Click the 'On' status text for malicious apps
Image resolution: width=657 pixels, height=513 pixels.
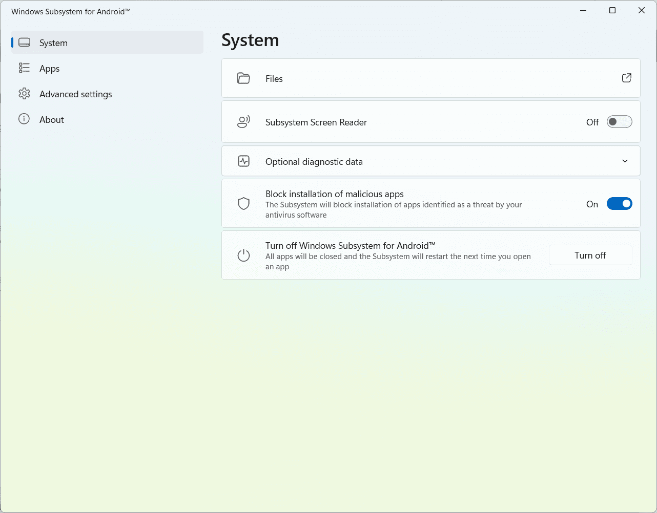point(592,204)
